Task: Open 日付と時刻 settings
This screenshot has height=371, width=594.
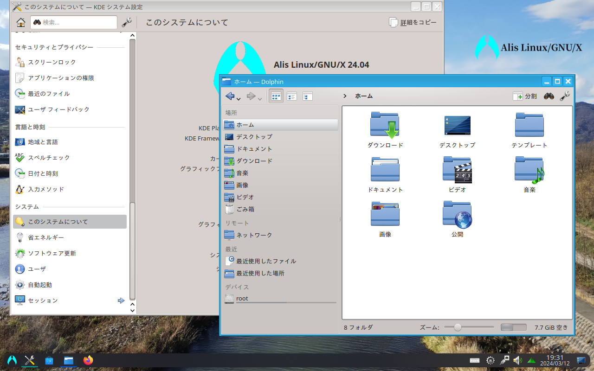Action: [70, 173]
